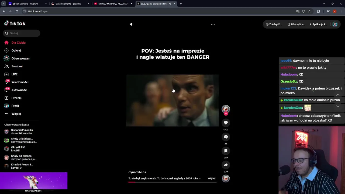Mute the TikTok tab speaker icon
Viewport: 345px width, 194px height.
170,4
